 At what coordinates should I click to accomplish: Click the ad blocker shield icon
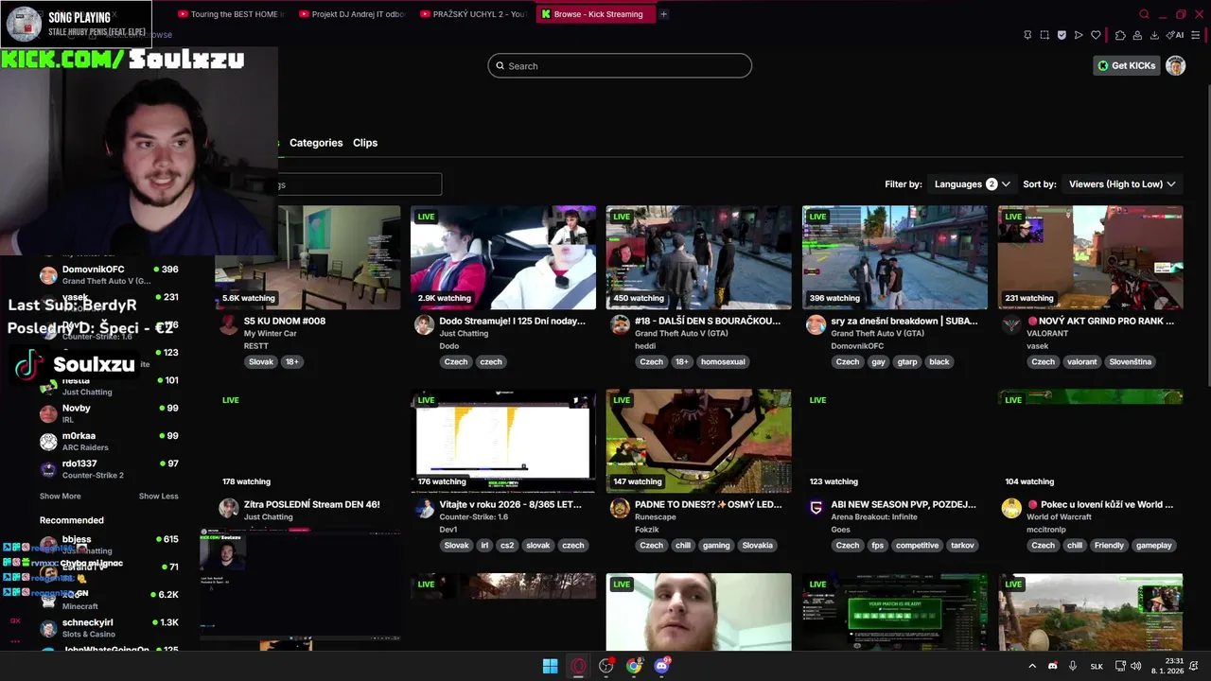point(1062,35)
